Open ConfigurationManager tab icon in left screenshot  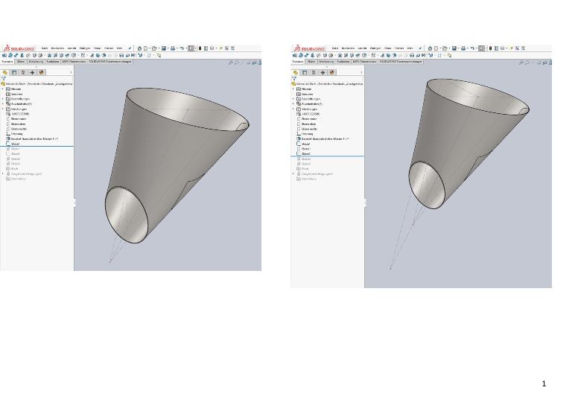(23, 72)
